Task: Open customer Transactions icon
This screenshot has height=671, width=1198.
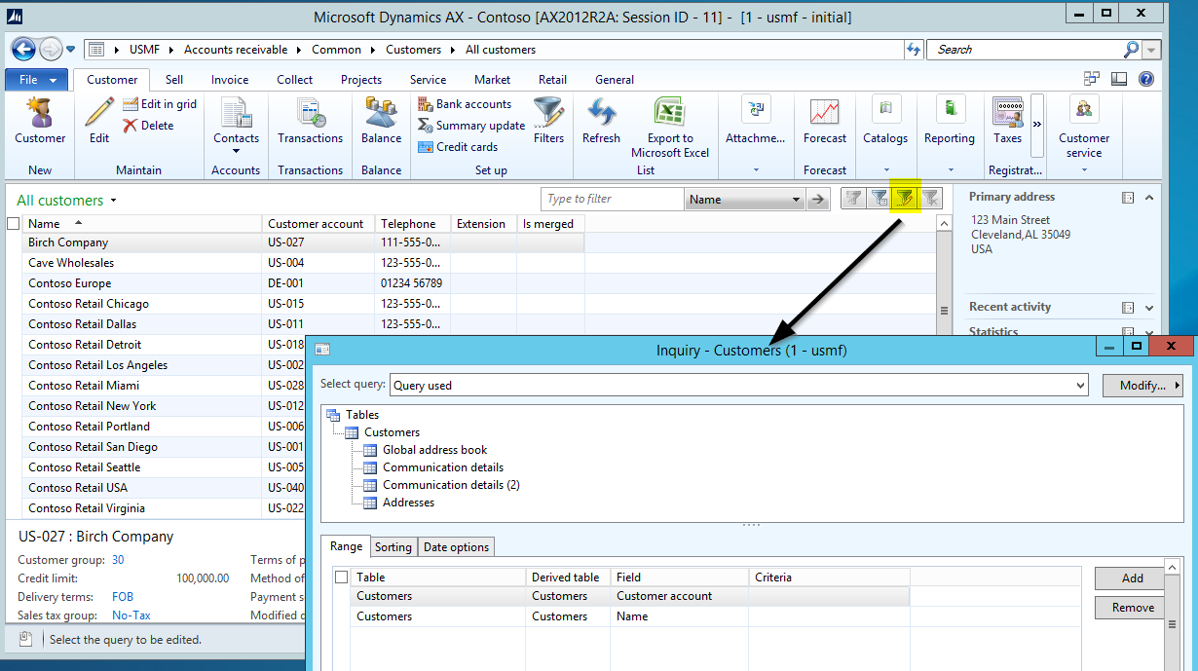Action: 310,113
